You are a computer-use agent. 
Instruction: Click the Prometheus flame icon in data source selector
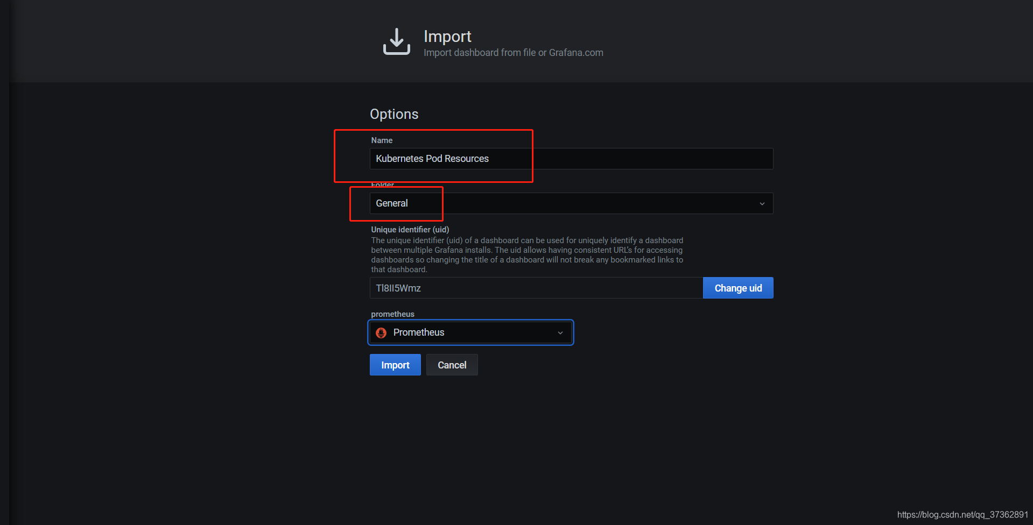pyautogui.click(x=381, y=333)
